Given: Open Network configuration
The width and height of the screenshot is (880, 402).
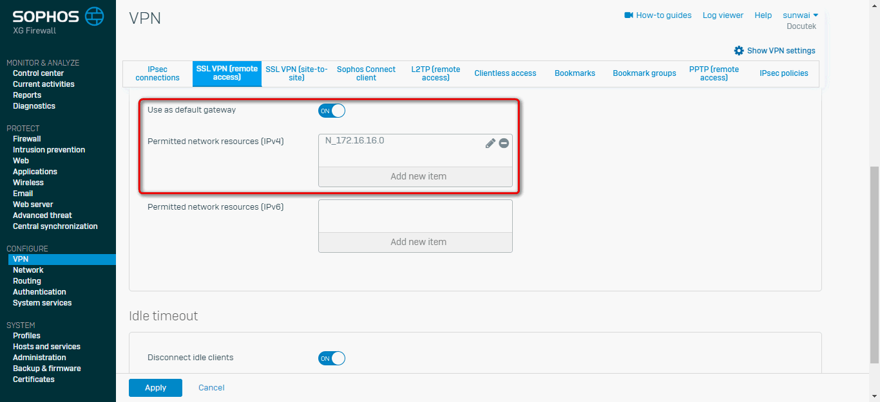Looking at the screenshot, I should click(28, 270).
